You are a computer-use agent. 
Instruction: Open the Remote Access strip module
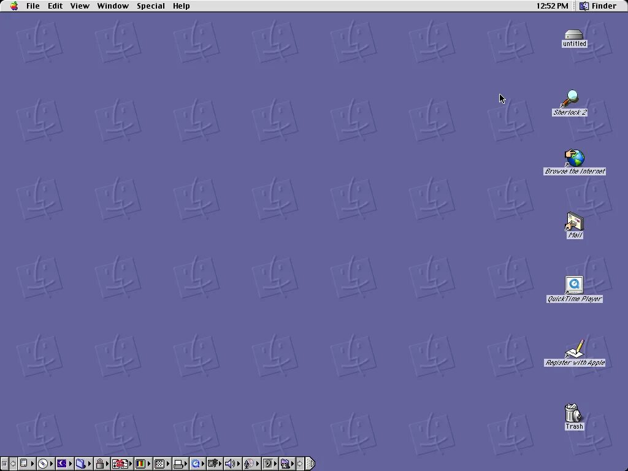click(x=214, y=464)
